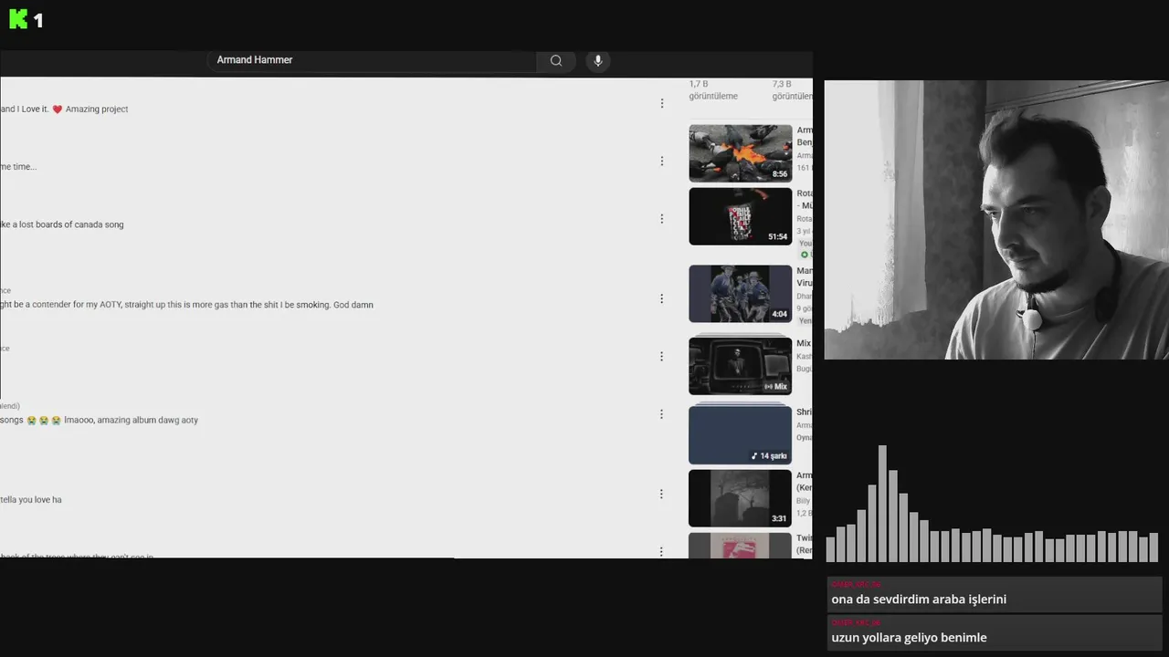Image resolution: width=1169 pixels, height=657 pixels.
Task: Open the 3:31 video thumbnail
Action: [x=740, y=498]
